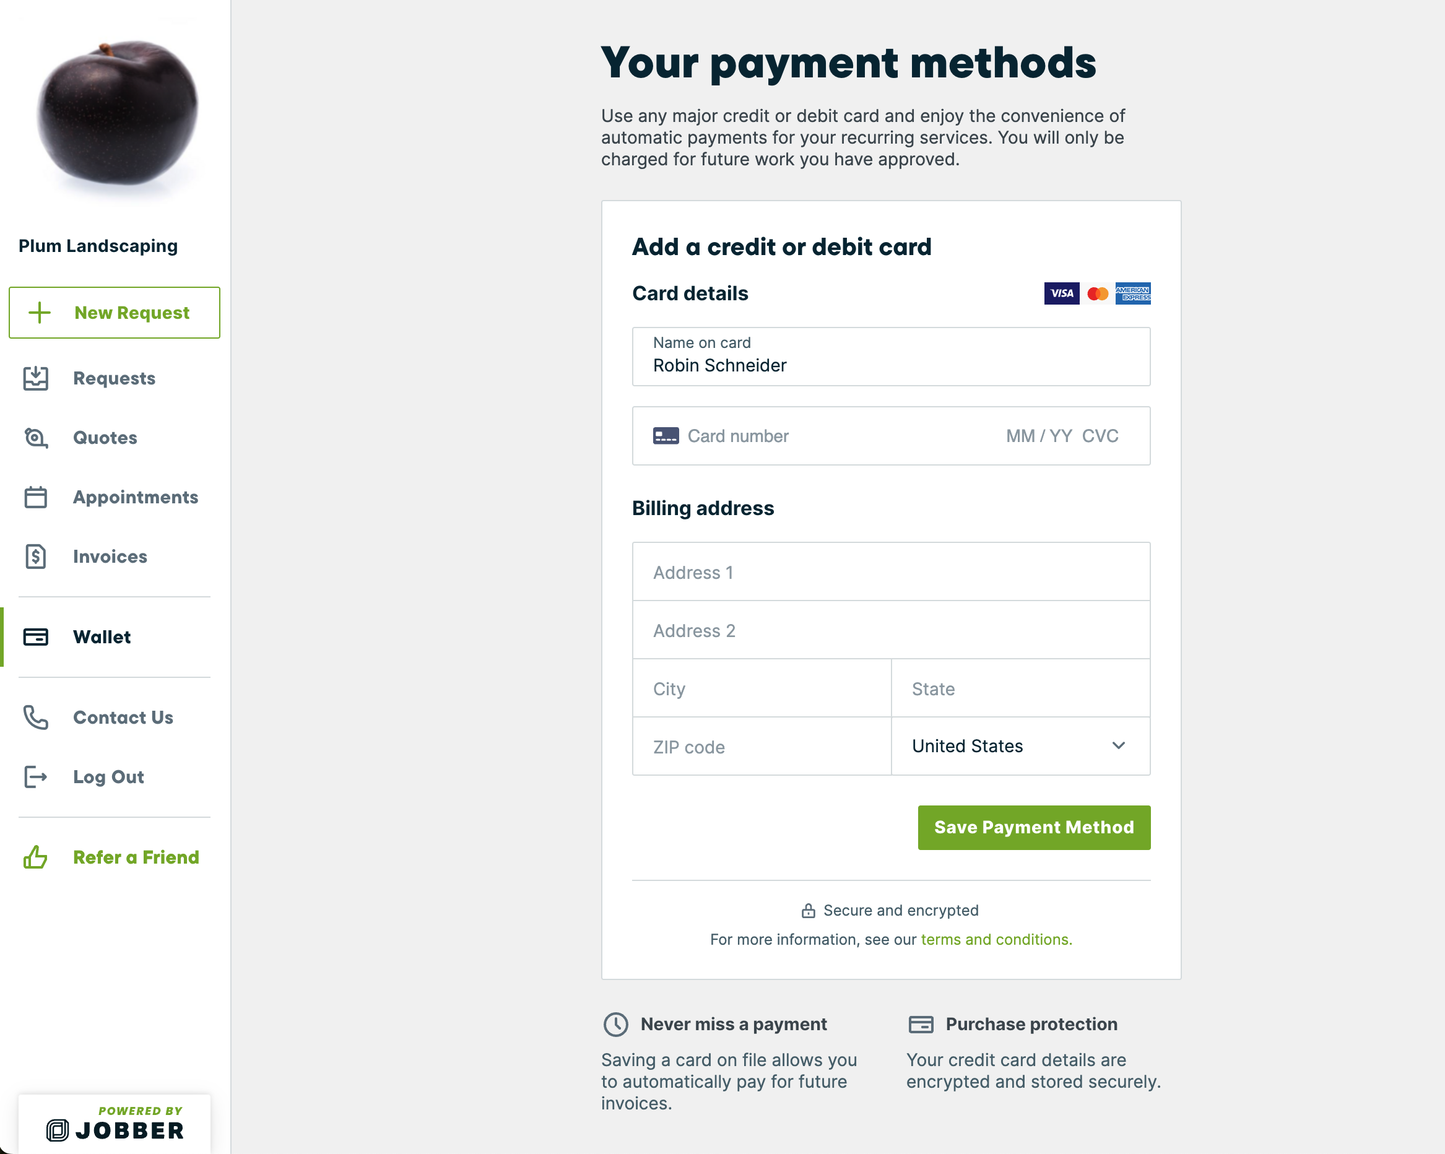Click the Plum Landscaping plum logo
The width and height of the screenshot is (1445, 1154).
[x=117, y=113]
